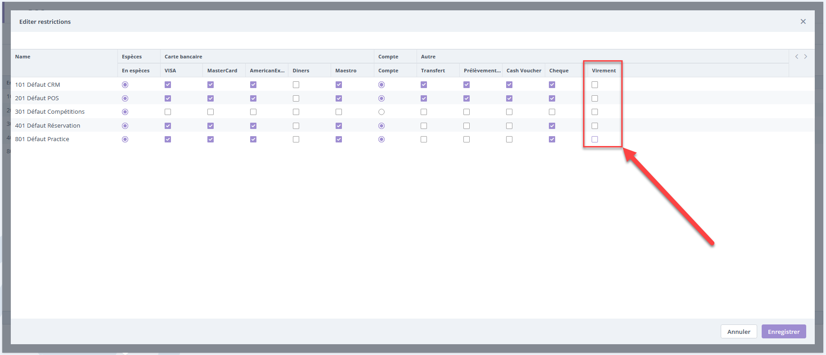
Task: Click the Carte bancaire group header
Action: point(184,57)
